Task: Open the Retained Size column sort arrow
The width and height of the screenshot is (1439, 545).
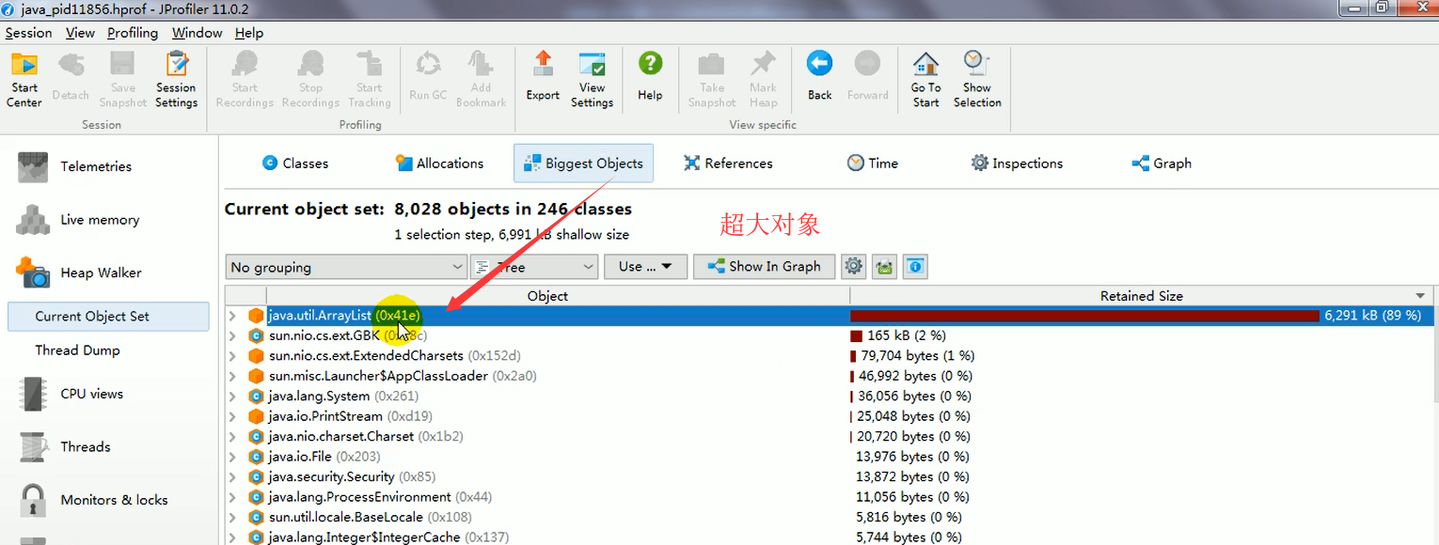Action: 1420,296
